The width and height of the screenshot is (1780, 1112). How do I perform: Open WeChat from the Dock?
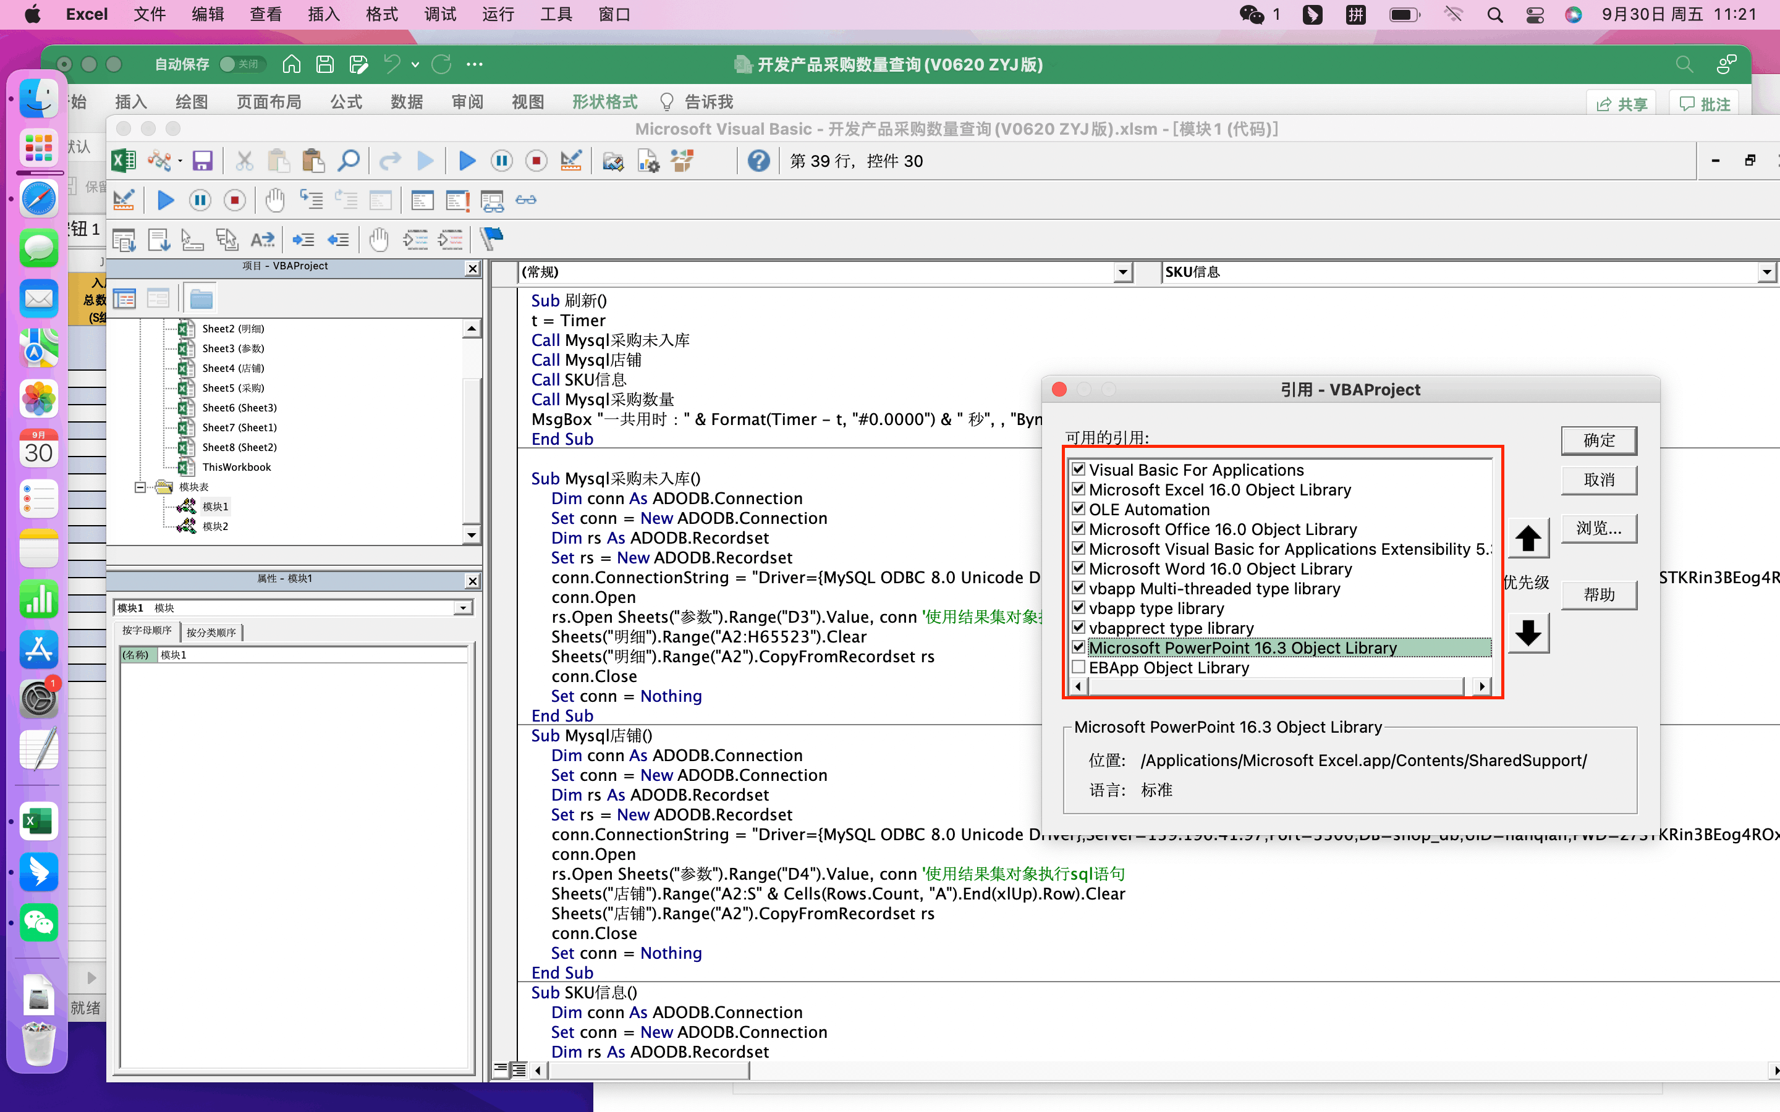(38, 922)
